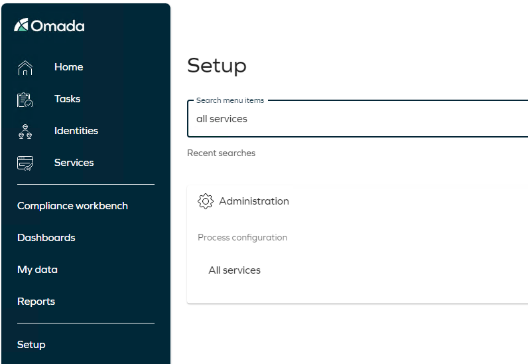Screen dimensions: 528x364
Task: Select Setup in the sidebar
Action: coord(31,345)
